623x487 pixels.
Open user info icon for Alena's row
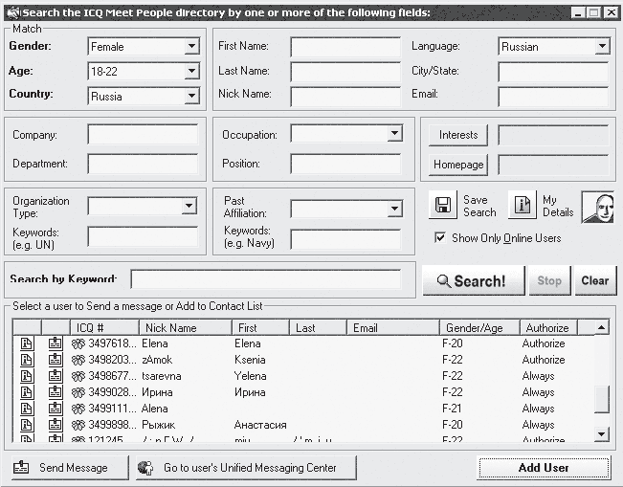(27, 409)
